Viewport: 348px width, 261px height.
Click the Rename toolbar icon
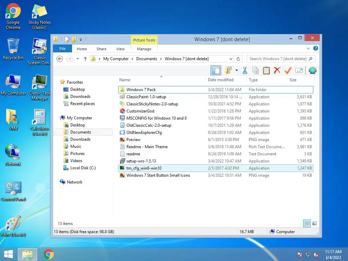[x=299, y=71]
